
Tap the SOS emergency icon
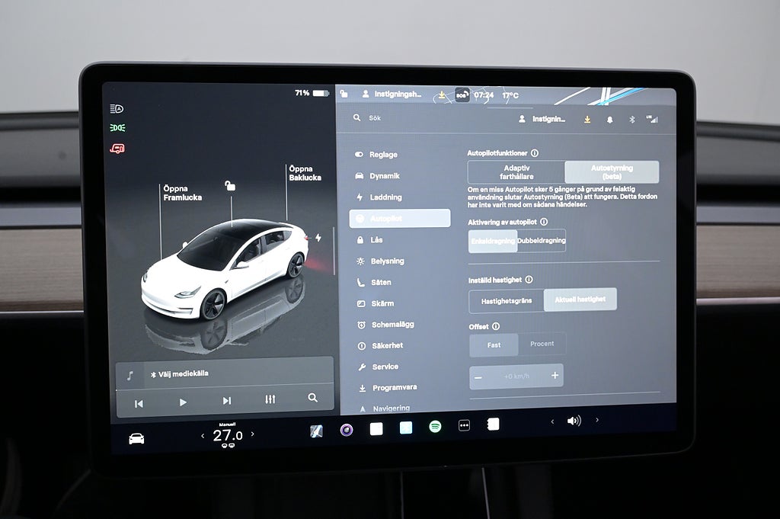point(462,95)
